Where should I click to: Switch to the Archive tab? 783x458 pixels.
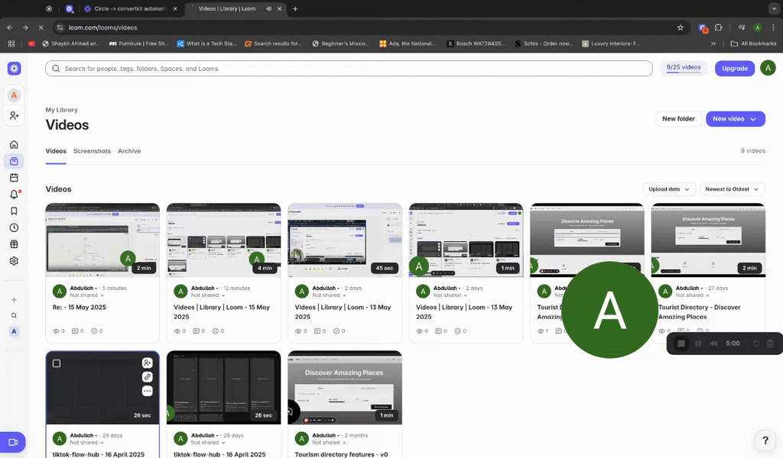[129, 151]
